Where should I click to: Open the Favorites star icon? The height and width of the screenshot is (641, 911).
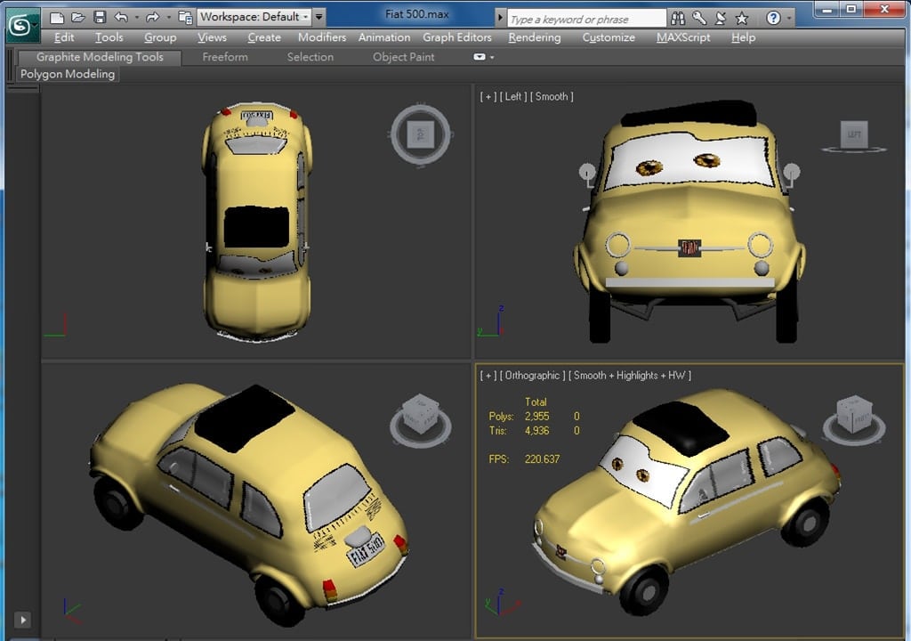click(x=742, y=17)
